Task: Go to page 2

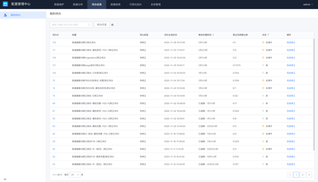Action: point(303,175)
